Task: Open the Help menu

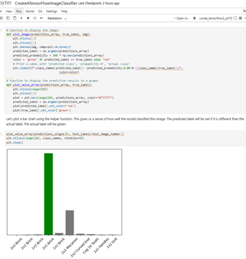Action: point(64,11)
